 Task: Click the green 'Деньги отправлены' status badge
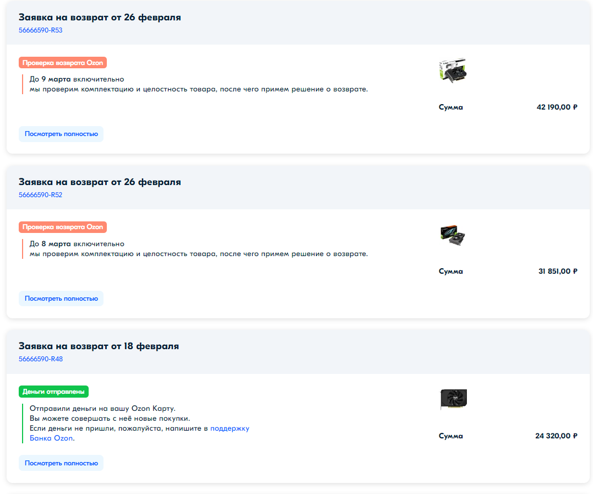54,392
